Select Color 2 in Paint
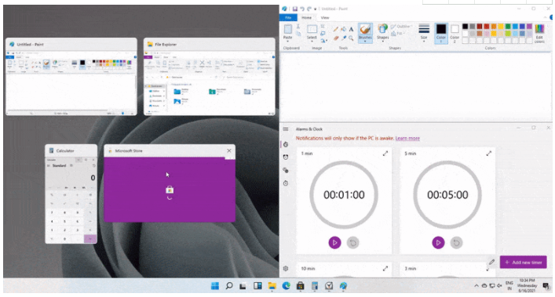The height and width of the screenshot is (297, 555). 455,33
